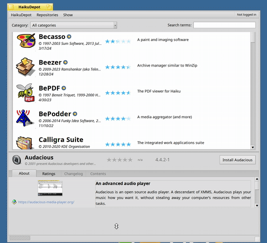
Task: Click the globe icon beside the website link
Action: (14, 202)
